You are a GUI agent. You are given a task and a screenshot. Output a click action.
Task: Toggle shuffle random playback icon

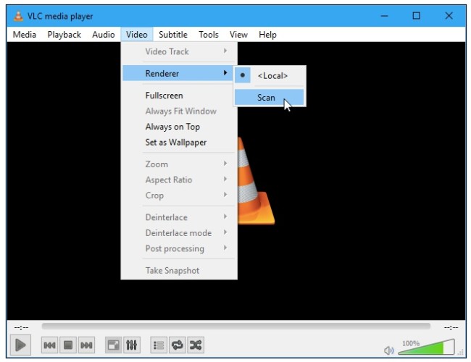(196, 345)
